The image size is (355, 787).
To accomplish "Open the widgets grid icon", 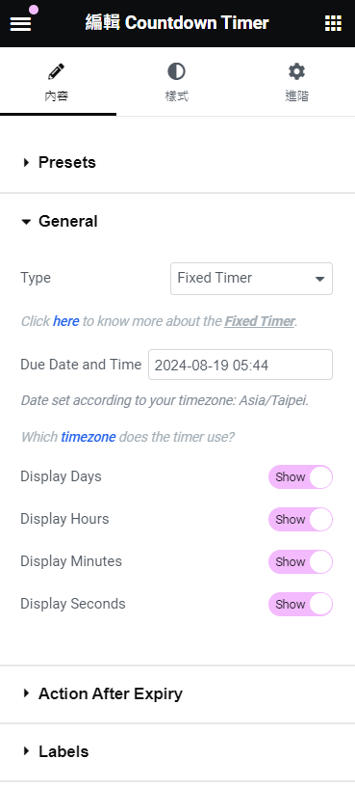I will [x=333, y=23].
